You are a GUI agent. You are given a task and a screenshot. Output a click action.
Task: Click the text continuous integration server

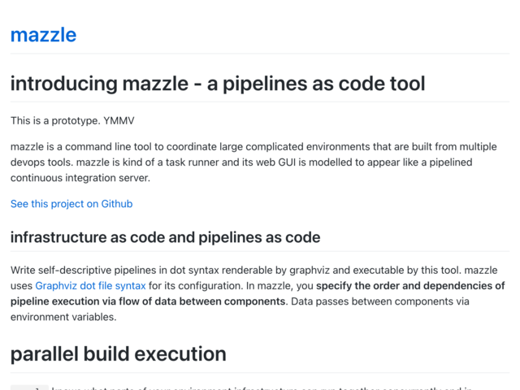click(x=80, y=178)
